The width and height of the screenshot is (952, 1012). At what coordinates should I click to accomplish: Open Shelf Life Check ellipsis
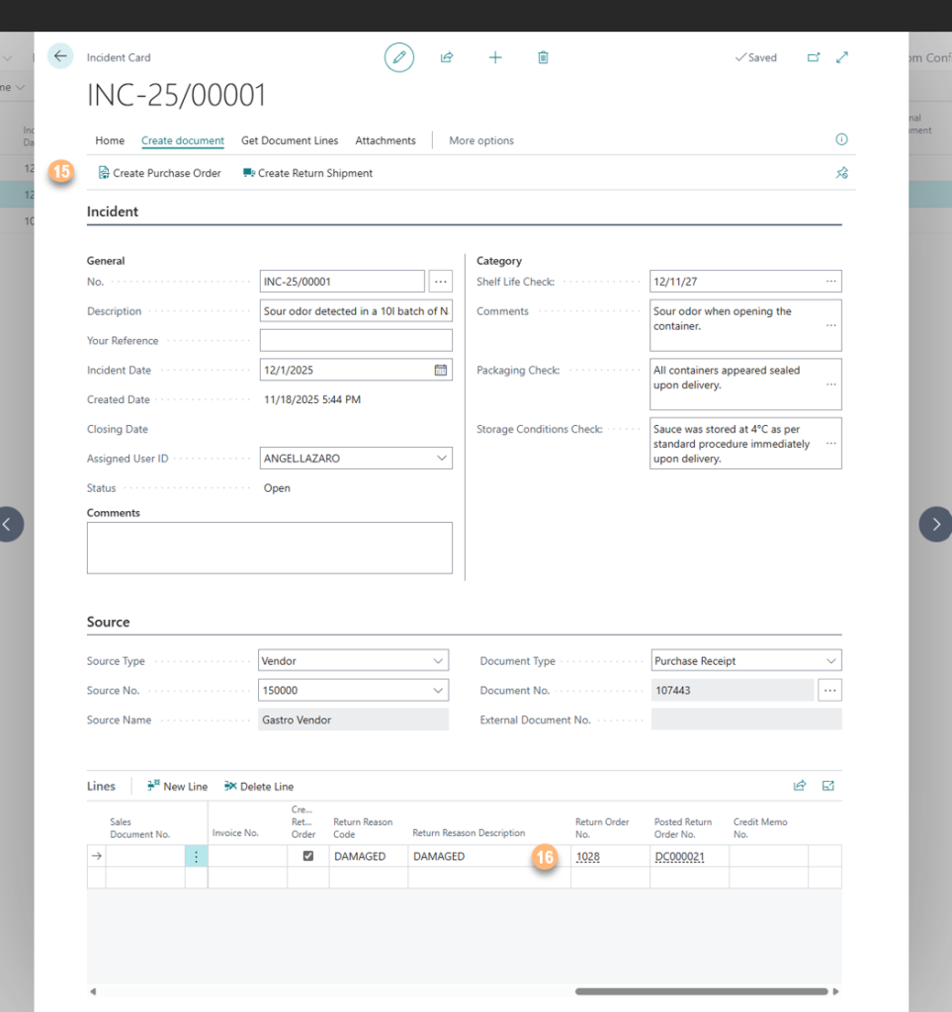[831, 282]
